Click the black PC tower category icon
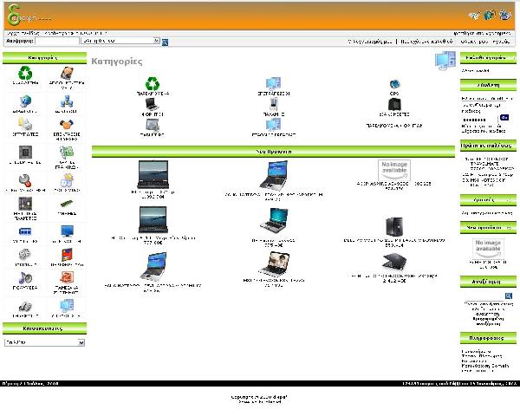 (x=394, y=105)
